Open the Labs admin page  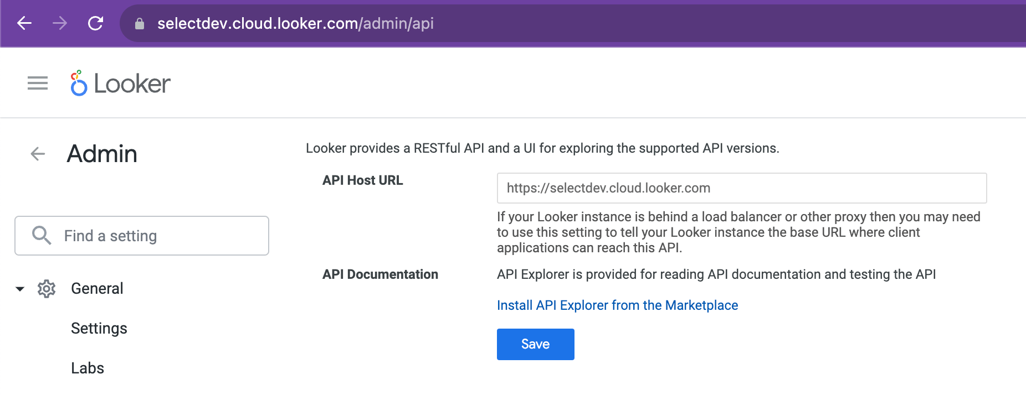click(x=88, y=368)
